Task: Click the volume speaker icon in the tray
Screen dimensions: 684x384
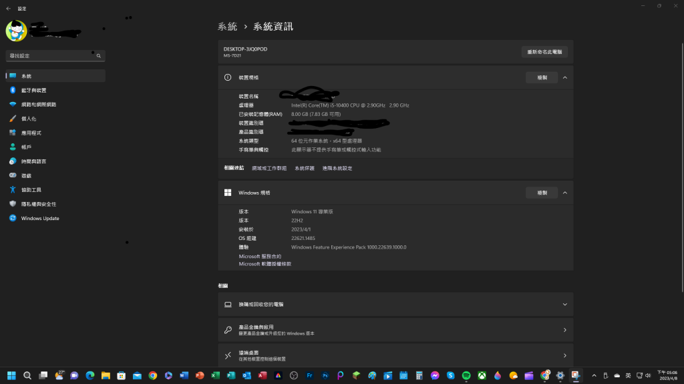Action: [648, 375]
